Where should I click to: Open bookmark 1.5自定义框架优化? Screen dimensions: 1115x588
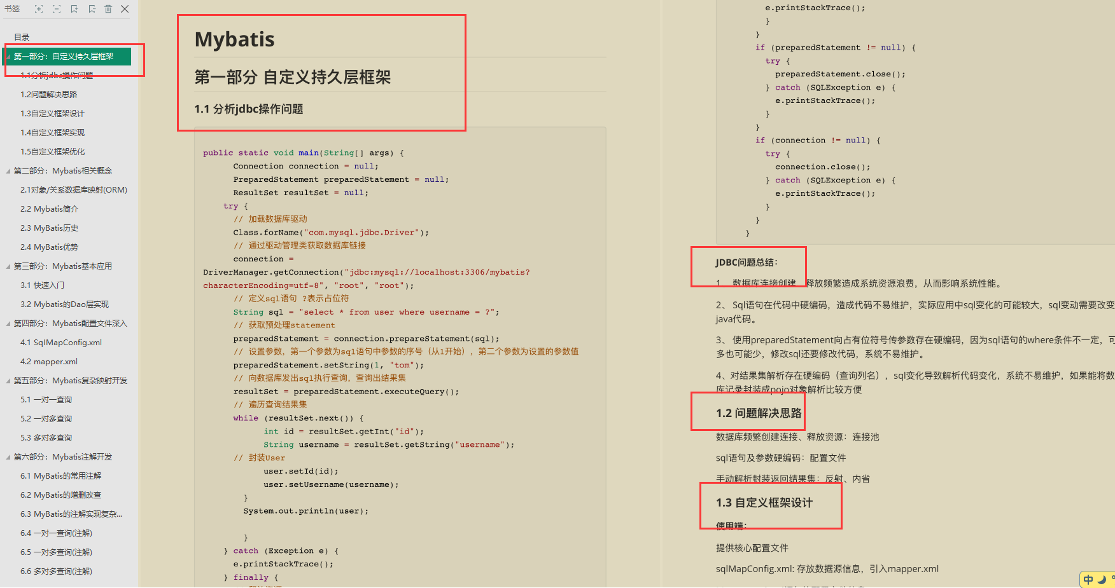(52, 152)
